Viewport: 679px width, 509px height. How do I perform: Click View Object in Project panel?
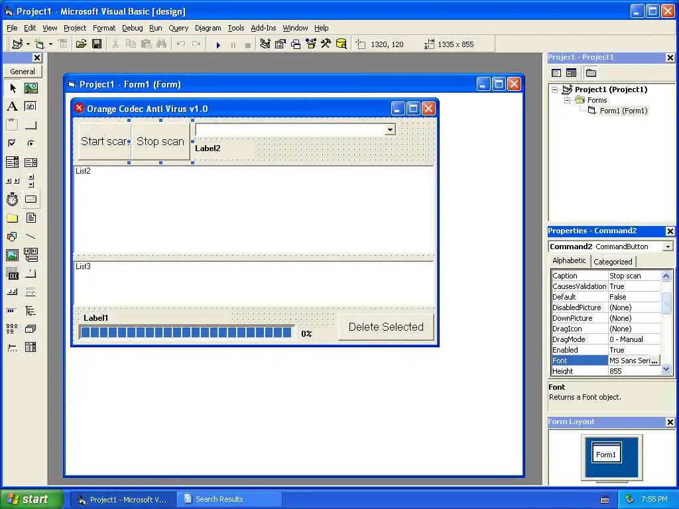571,73
